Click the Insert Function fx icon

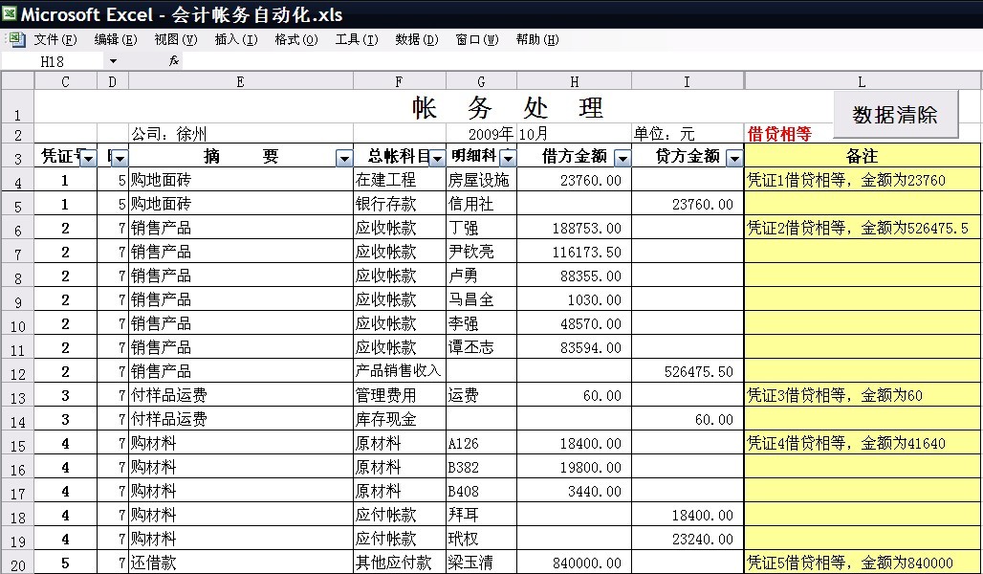(x=173, y=58)
